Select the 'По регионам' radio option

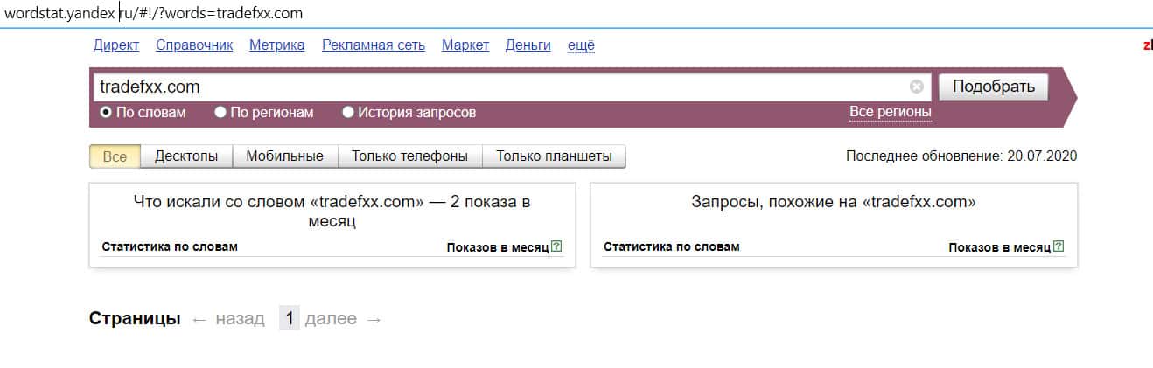pyautogui.click(x=220, y=113)
